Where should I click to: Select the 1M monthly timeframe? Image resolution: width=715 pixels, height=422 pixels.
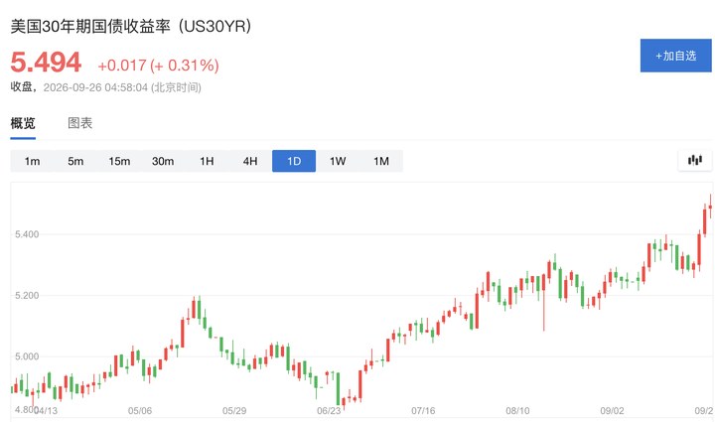(381, 161)
